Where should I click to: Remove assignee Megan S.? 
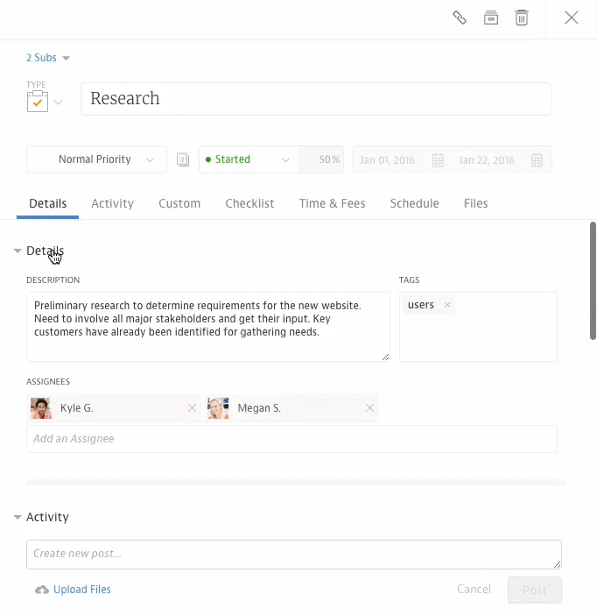(369, 408)
